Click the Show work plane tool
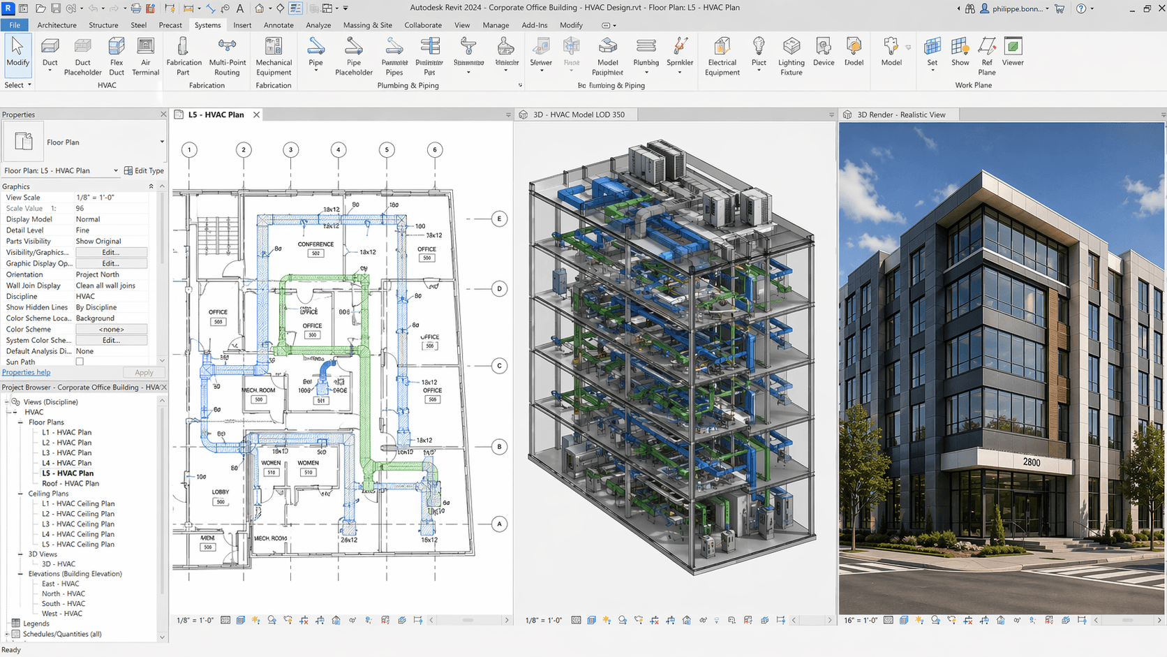The height and width of the screenshot is (657, 1167). (960, 52)
